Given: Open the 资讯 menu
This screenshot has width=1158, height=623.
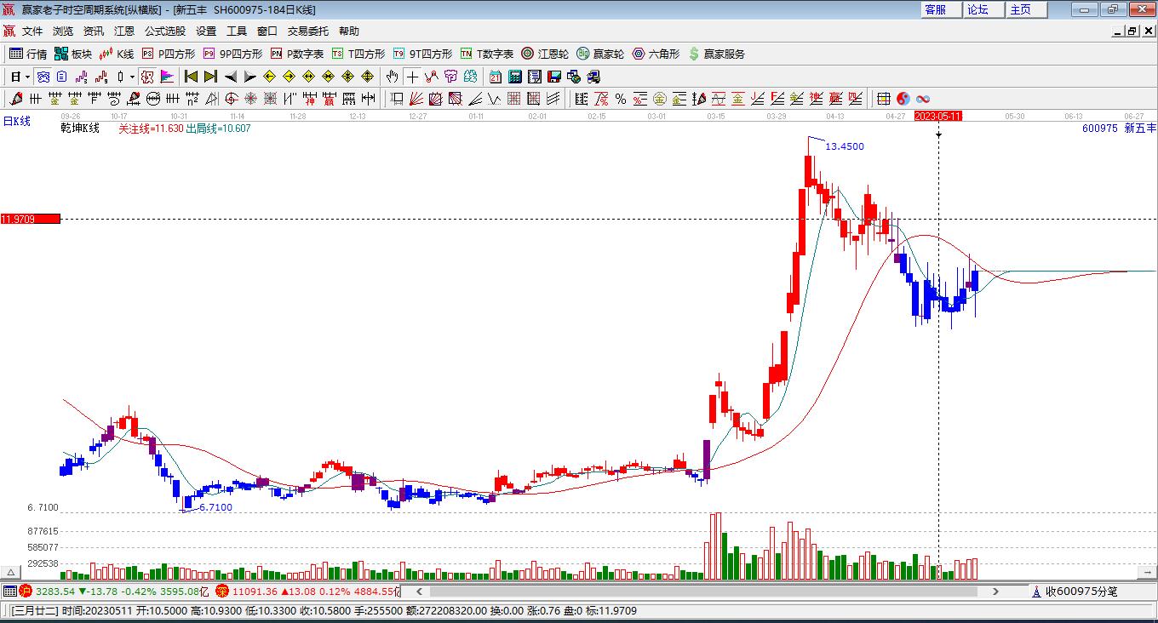Looking at the screenshot, I should (94, 31).
